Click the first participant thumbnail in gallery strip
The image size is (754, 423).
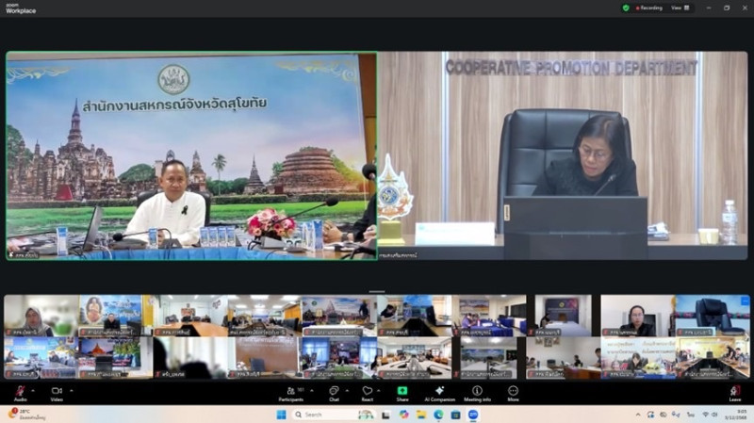[41, 316]
